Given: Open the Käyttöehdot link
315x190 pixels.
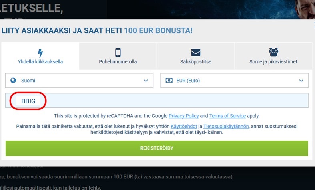Looking at the screenshot, I should 183,126.
